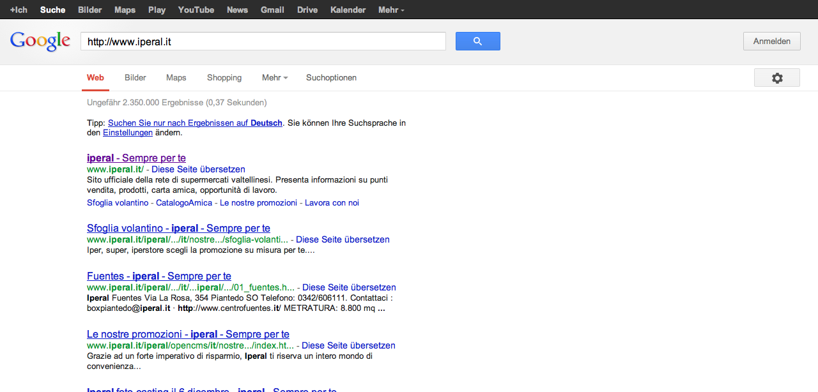Open the 'Lavora con noi' sitelink

[332, 203]
